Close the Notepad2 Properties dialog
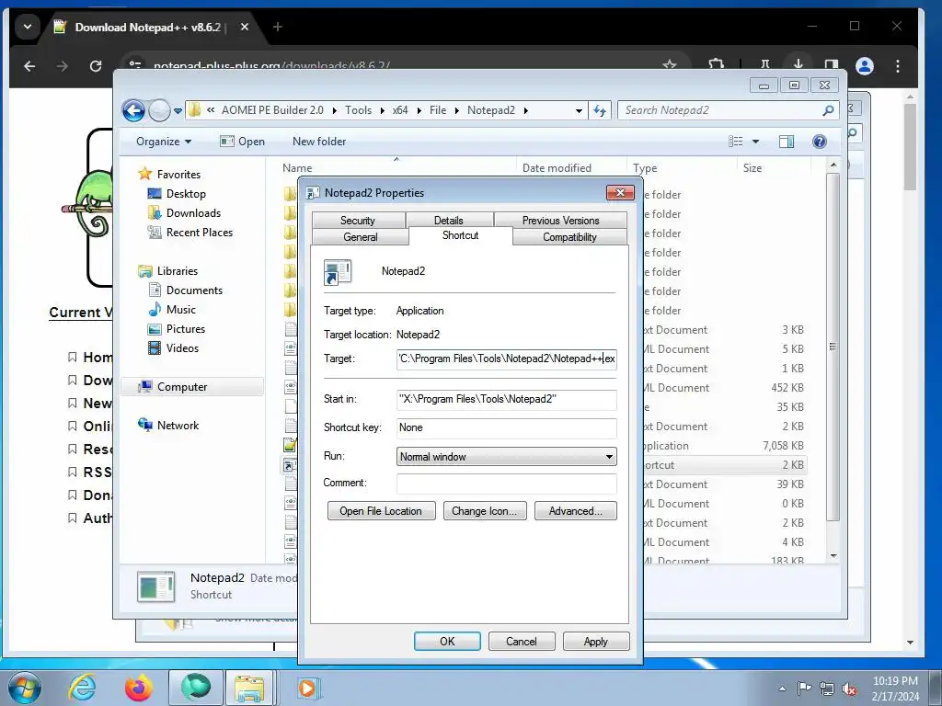The width and height of the screenshot is (942, 706). point(621,192)
